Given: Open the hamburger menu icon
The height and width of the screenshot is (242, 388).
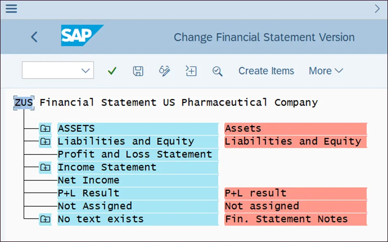Looking at the screenshot, I should 11,8.
